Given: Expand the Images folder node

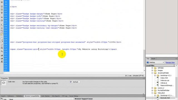Looking at the screenshot, I should (152, 71).
